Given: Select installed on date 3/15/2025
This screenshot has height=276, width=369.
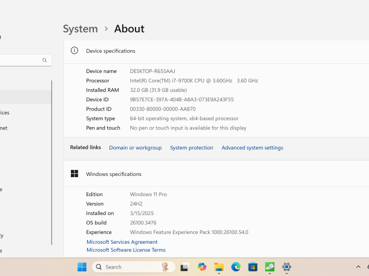Looking at the screenshot, I should click(x=142, y=213).
